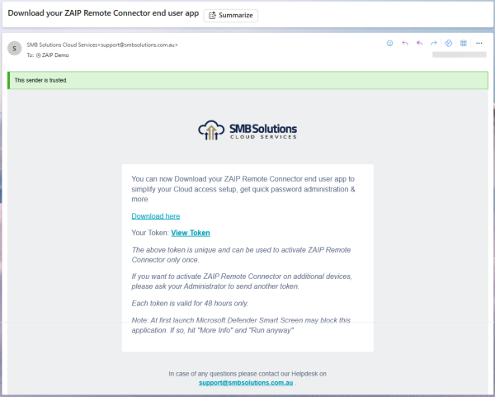
Task: Click the SMB Solutions cloud logo
Action: tap(247, 131)
